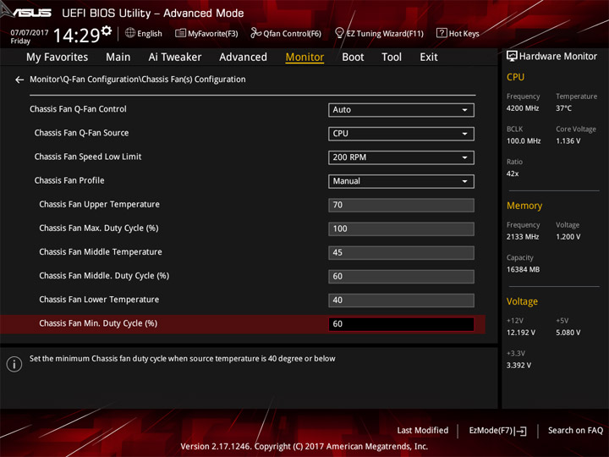The width and height of the screenshot is (609, 457).
Task: Open Hot Keys question mark icon
Action: (x=442, y=33)
